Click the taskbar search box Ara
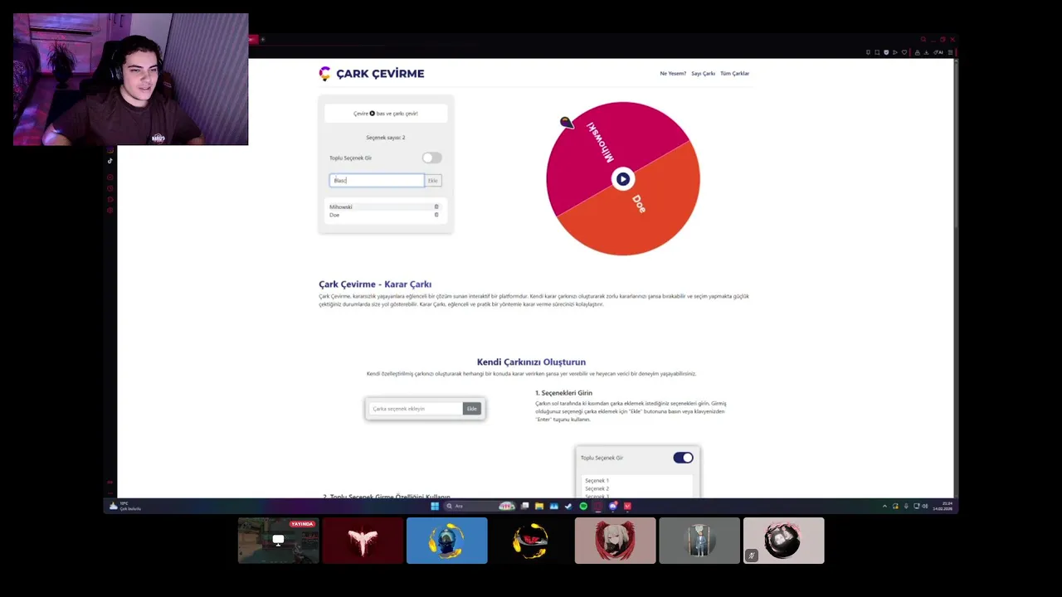Screen dimensions: 1062x597 (480, 506)
